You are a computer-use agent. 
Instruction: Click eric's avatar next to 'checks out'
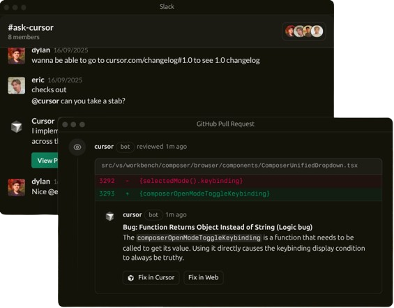(x=16, y=85)
